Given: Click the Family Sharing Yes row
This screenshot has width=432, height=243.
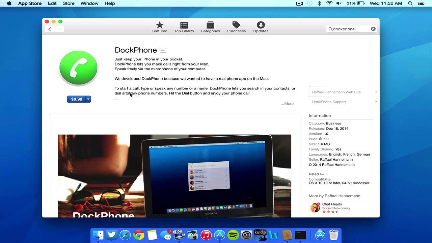Looking at the screenshot, I should pyautogui.click(x=325, y=149).
